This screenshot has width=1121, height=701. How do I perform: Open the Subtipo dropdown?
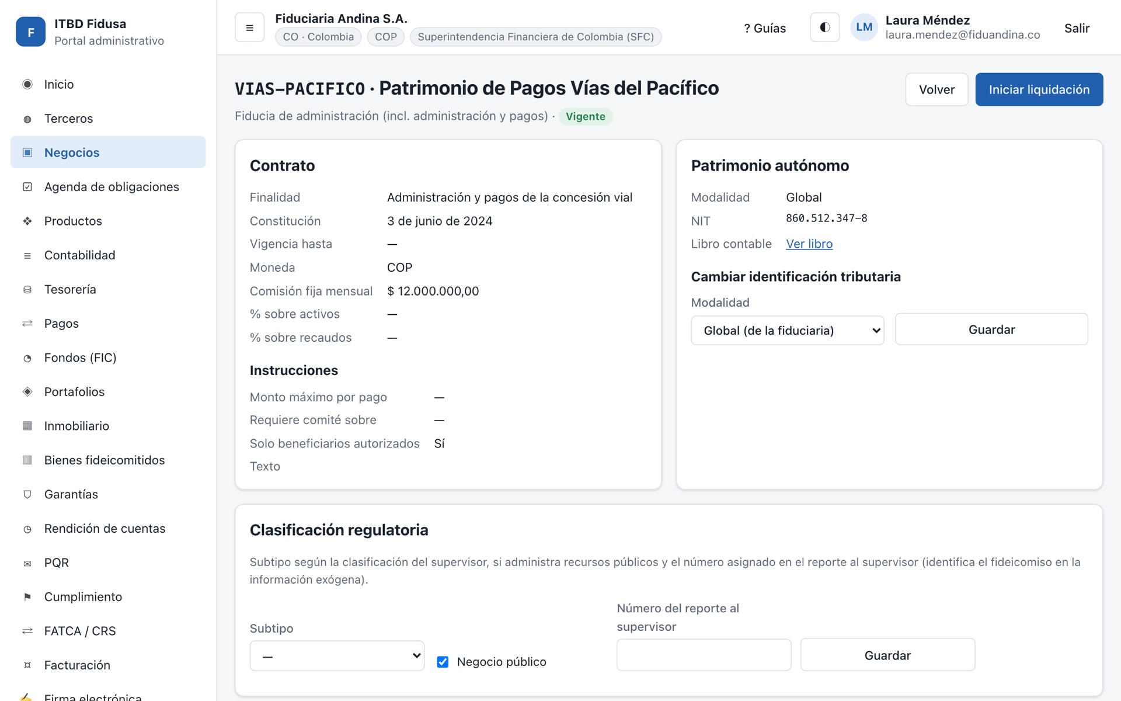[x=337, y=656]
